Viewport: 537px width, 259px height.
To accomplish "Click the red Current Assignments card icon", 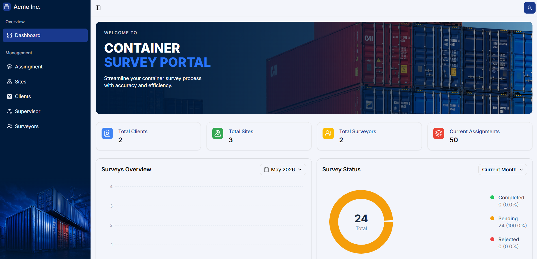I will pyautogui.click(x=439, y=133).
